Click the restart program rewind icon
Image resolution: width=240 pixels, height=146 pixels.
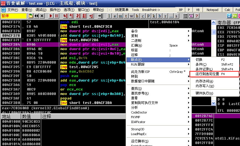click(36, 16)
